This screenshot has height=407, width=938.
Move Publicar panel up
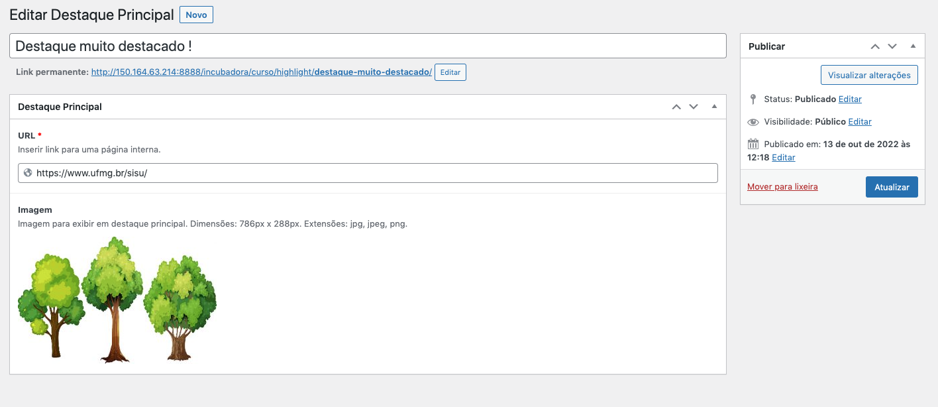(x=875, y=46)
